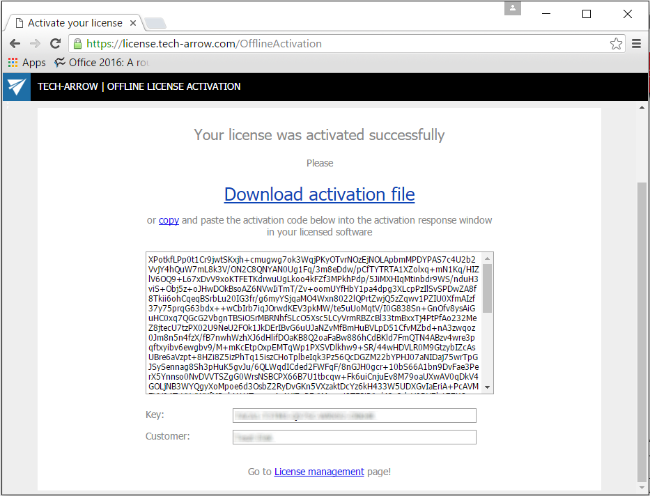Bookmark this page via the star icon

coord(616,43)
